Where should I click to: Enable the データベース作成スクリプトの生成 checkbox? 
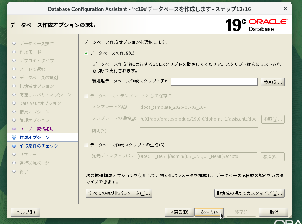click(x=86, y=145)
